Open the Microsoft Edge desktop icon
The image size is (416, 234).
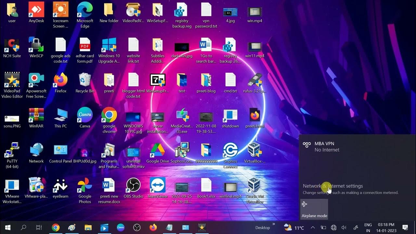[x=85, y=15]
